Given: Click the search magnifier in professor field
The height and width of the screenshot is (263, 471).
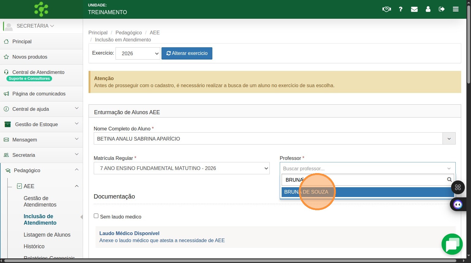Looking at the screenshot, I should pos(449,180).
